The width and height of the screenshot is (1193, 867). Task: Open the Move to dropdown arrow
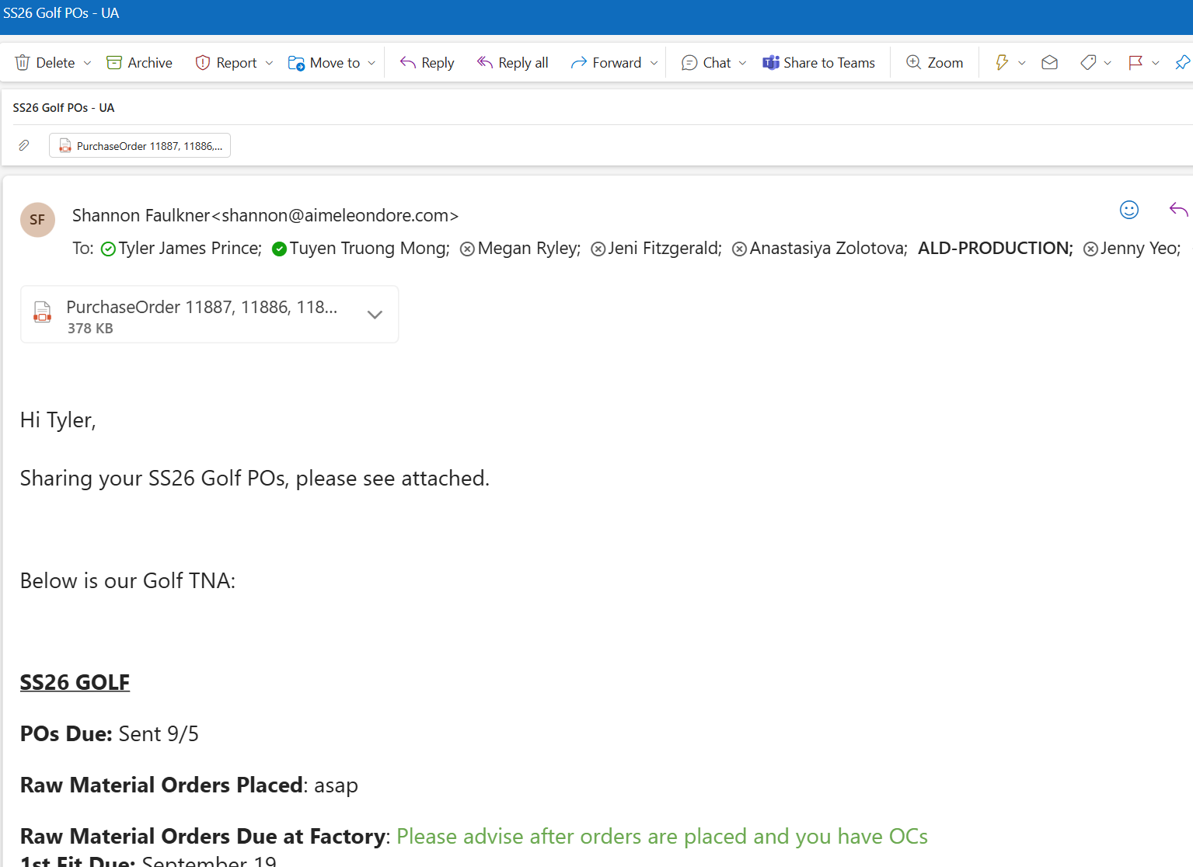coord(372,63)
